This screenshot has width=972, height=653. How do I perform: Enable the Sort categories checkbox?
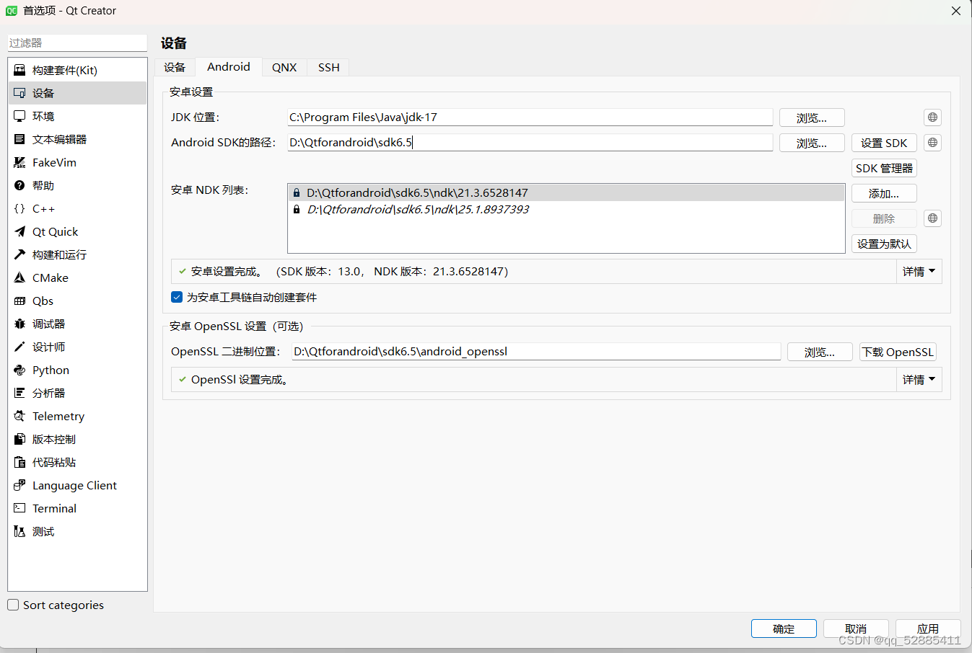pyautogui.click(x=13, y=605)
